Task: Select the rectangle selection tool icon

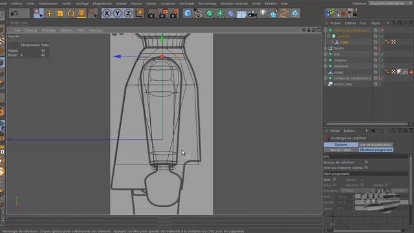Action: [x=39, y=13]
